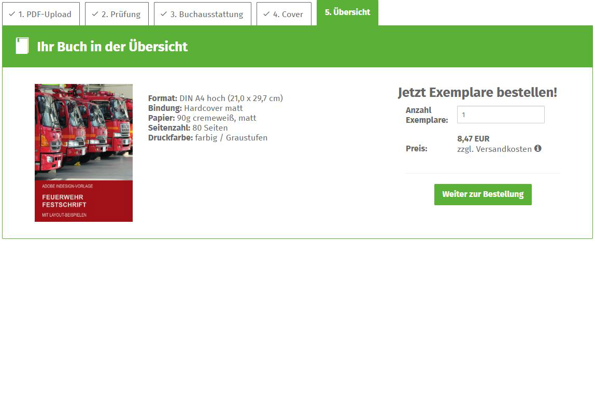Click the book icon in the green header

[22, 46]
